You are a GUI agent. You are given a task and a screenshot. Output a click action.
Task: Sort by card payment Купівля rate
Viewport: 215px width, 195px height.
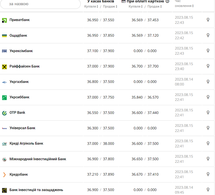136,7
